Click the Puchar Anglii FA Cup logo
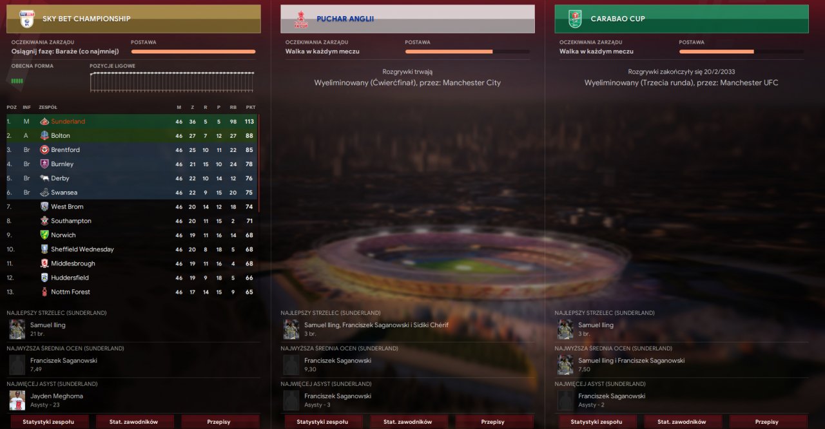The width and height of the screenshot is (825, 429). coord(301,19)
